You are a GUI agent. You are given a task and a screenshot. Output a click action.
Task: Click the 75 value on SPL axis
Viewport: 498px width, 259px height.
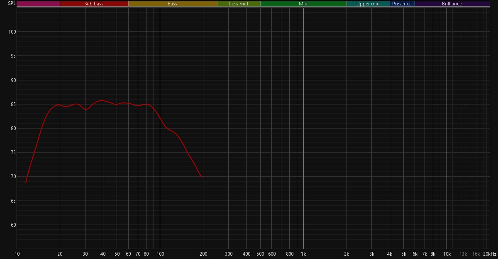pyautogui.click(x=13, y=152)
